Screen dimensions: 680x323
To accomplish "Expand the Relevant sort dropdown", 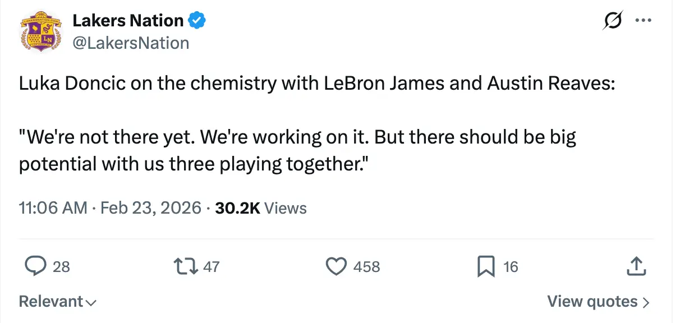I will click(57, 302).
